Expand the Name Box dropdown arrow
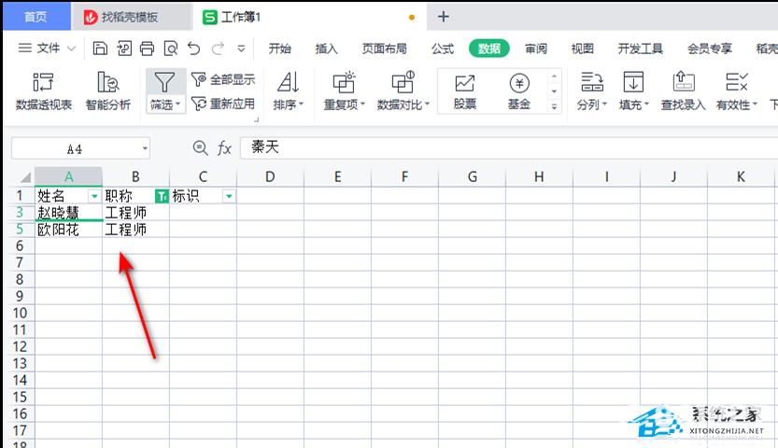This screenshot has height=448, width=778. (145, 148)
